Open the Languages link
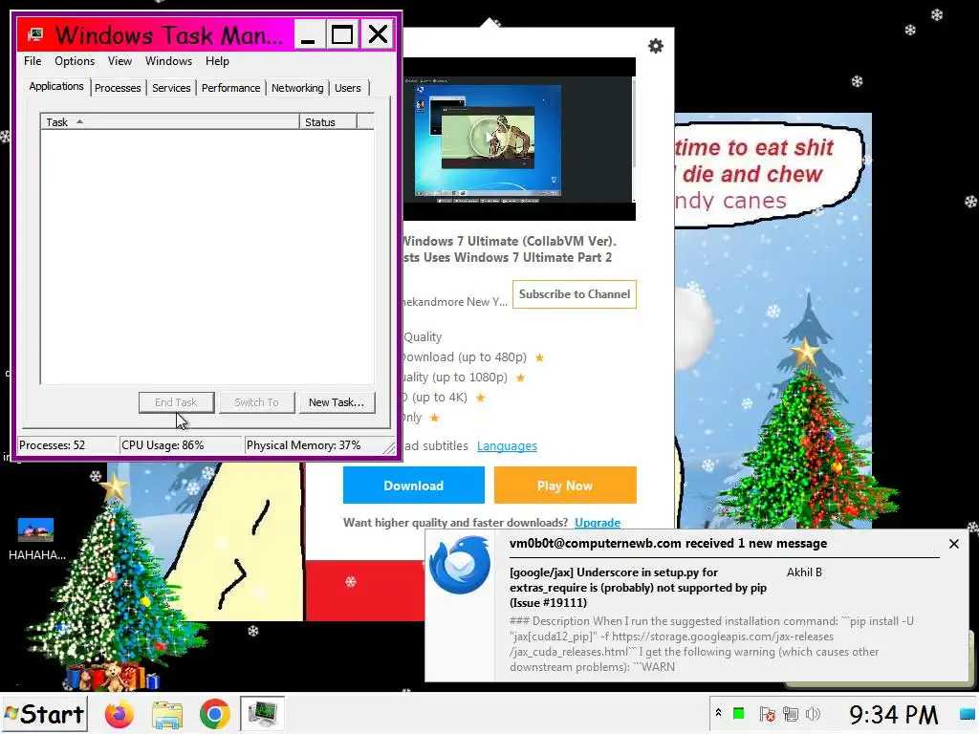 (507, 445)
